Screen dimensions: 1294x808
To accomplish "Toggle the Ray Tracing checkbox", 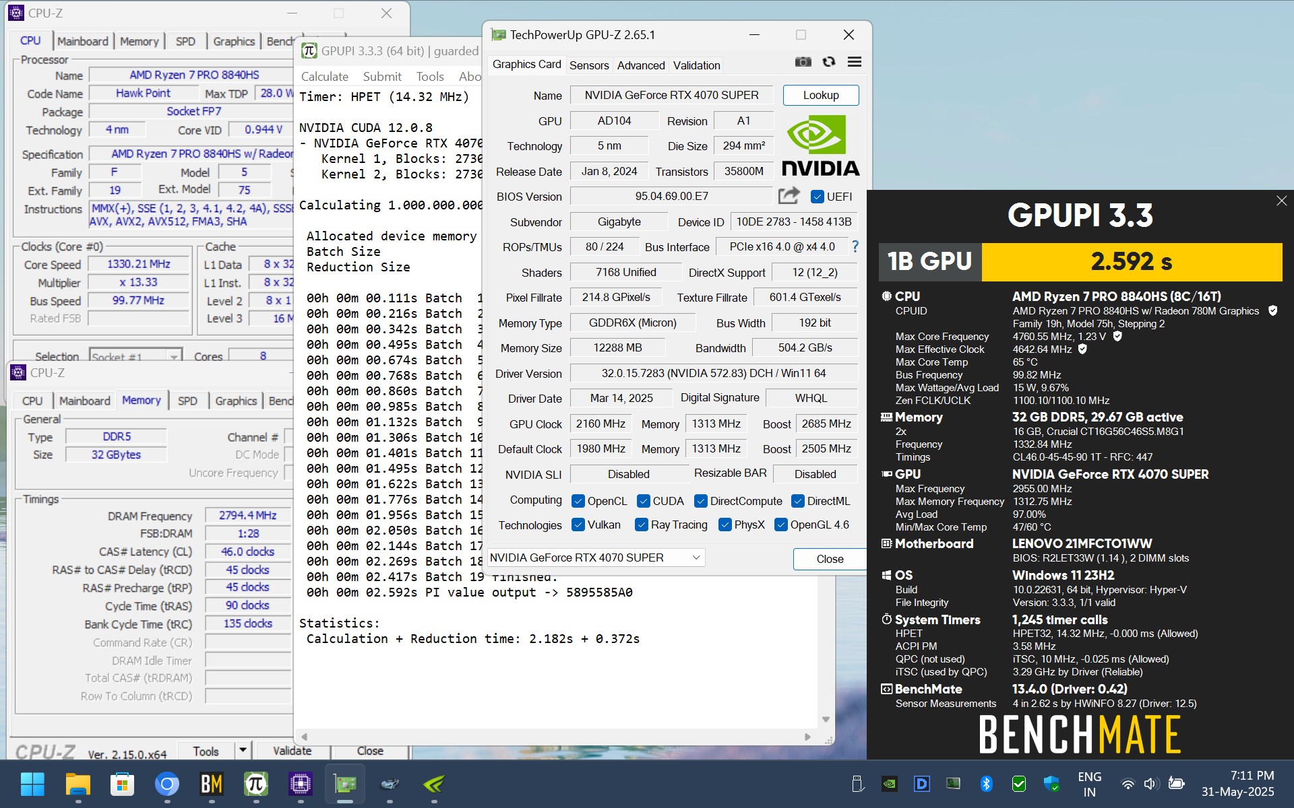I will (641, 525).
